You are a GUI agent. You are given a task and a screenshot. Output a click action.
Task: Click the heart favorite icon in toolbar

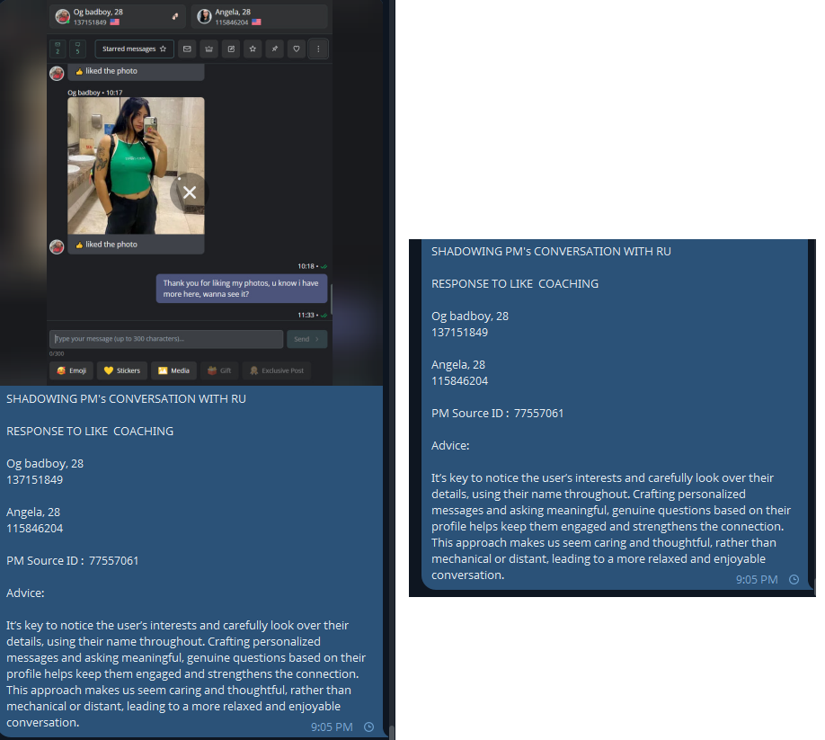click(297, 49)
